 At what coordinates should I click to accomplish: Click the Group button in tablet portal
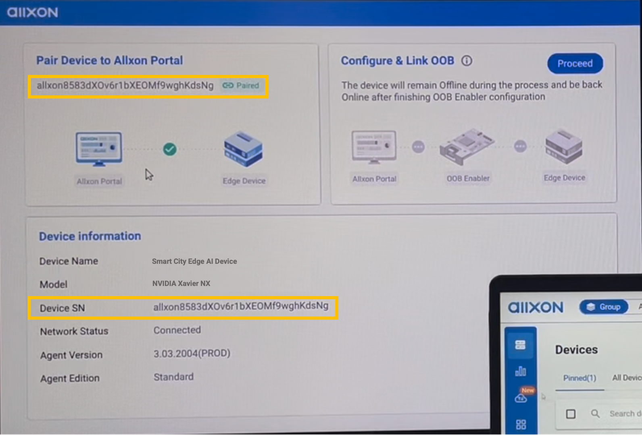(604, 307)
